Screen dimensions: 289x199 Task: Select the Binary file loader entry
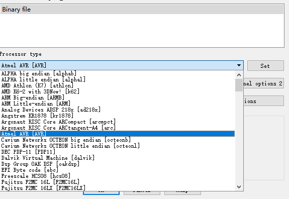[142, 10]
